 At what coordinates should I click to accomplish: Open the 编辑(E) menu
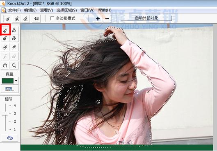tap(30, 10)
